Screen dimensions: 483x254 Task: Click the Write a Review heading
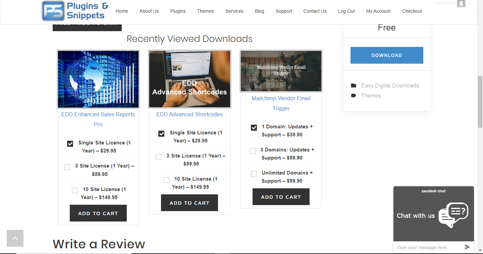tap(99, 244)
